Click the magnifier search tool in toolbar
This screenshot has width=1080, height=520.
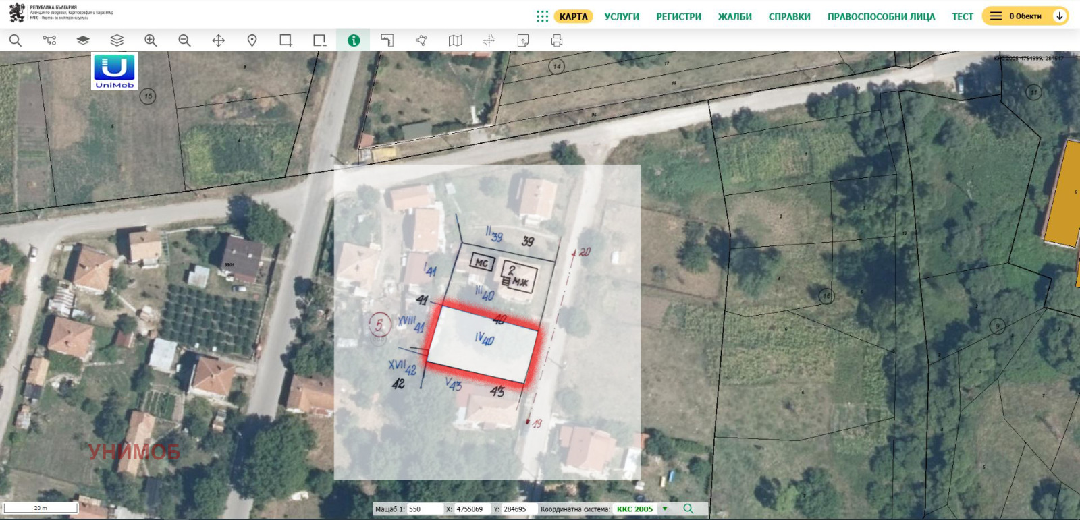pos(16,40)
